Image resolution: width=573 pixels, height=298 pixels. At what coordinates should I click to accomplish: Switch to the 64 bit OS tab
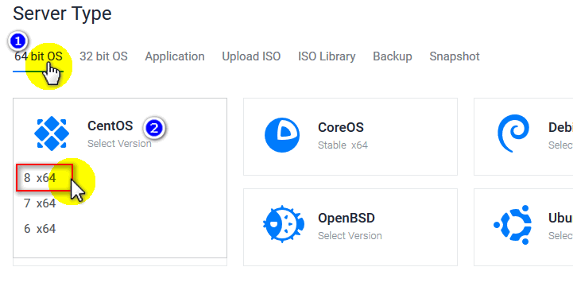point(38,56)
